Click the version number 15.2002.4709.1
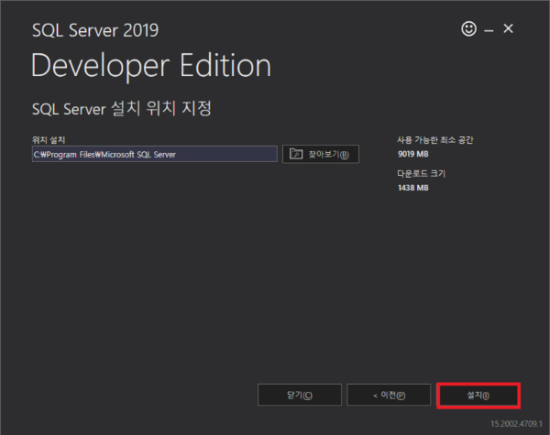This screenshot has height=435, width=550. (x=516, y=424)
